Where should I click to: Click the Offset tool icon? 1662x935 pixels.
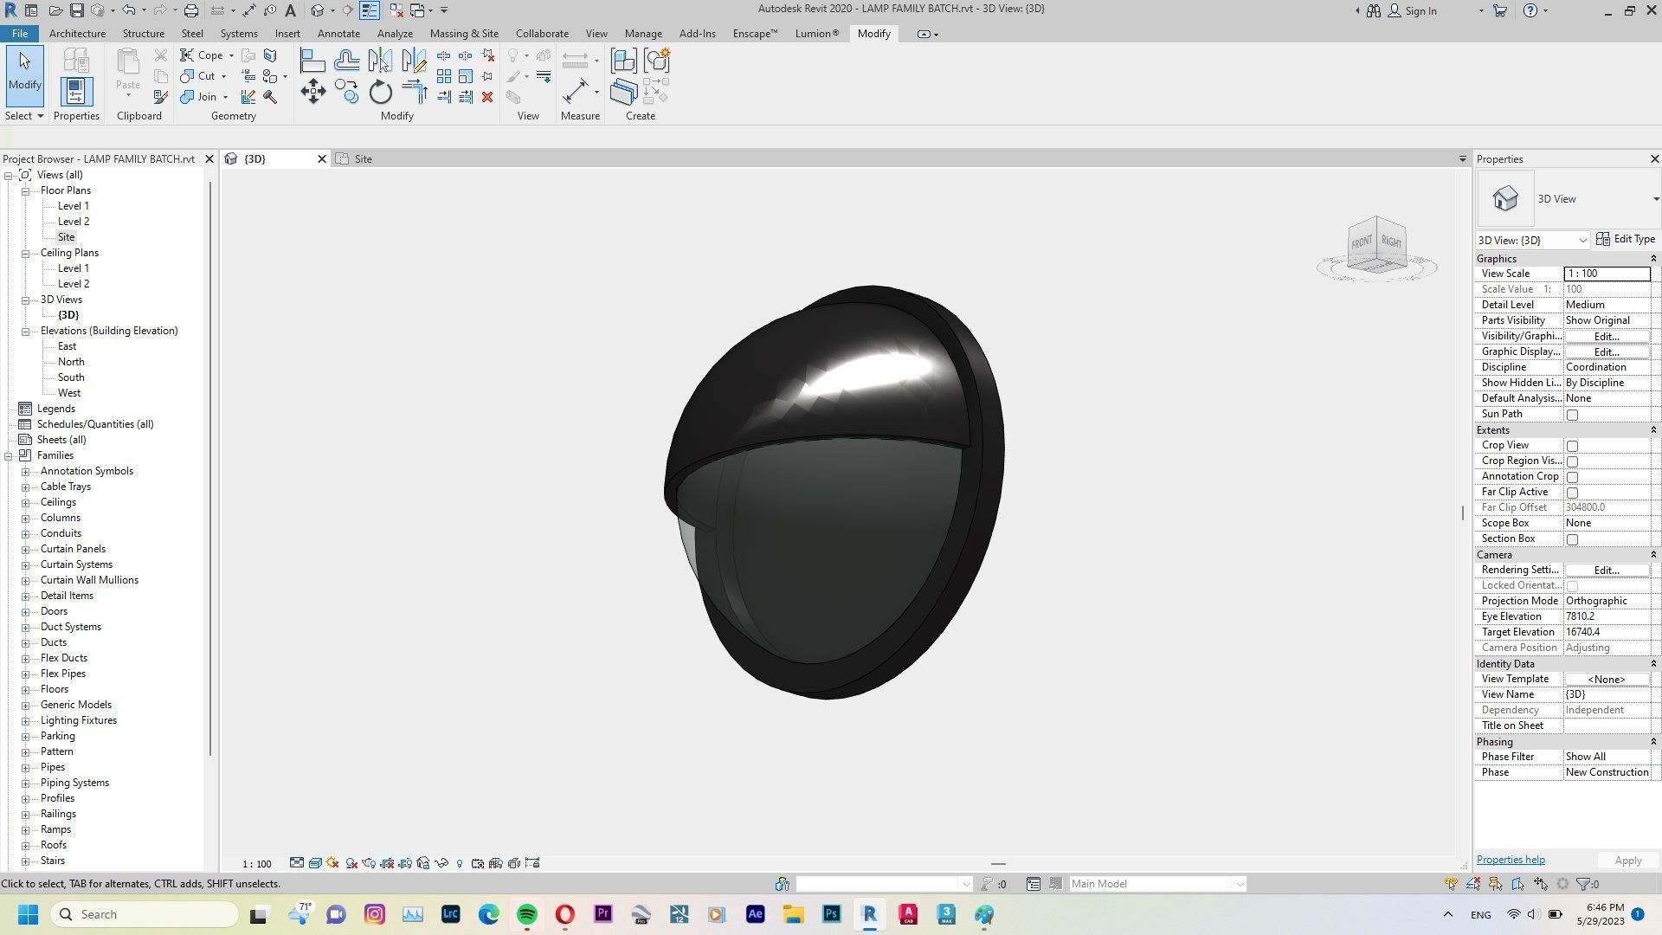[x=346, y=61]
